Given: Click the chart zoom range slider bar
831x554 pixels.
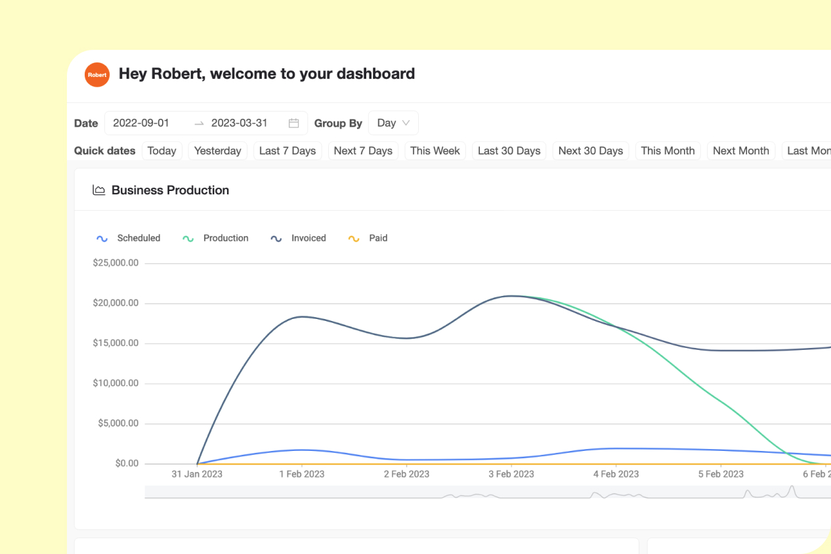Looking at the screenshot, I should [486, 492].
